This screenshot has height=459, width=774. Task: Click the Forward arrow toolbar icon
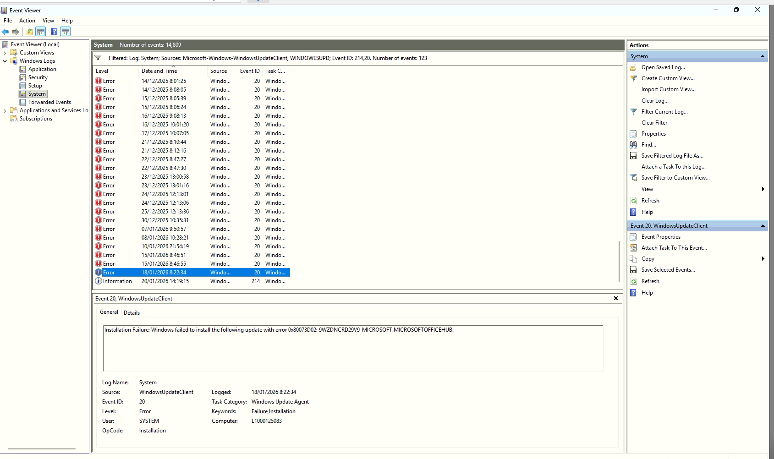pyautogui.click(x=16, y=32)
